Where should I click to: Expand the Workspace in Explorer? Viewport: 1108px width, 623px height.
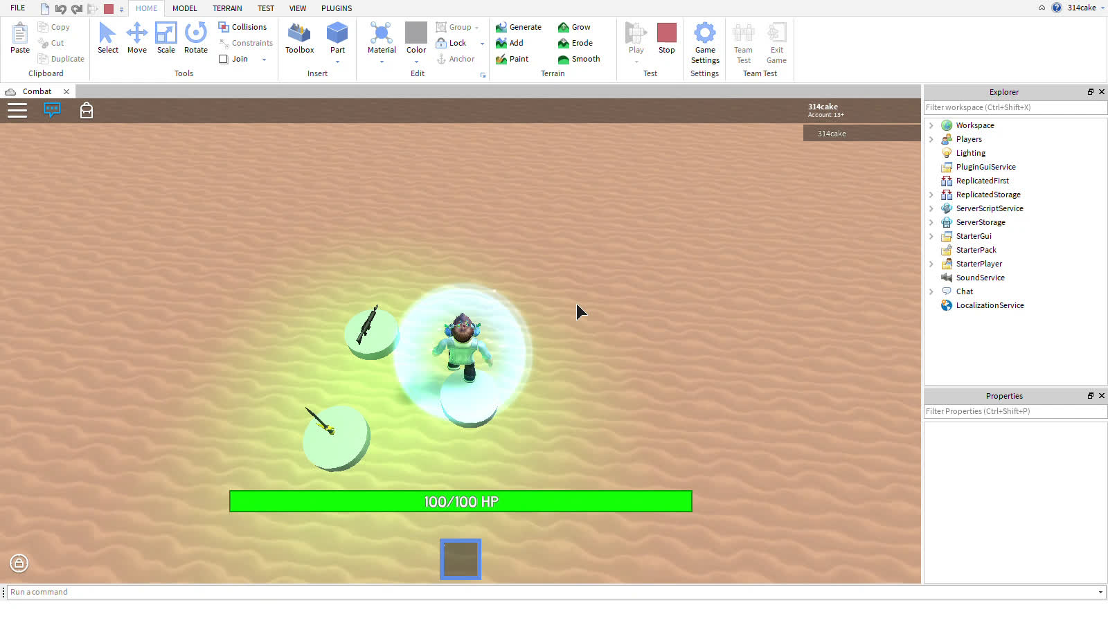(x=931, y=125)
